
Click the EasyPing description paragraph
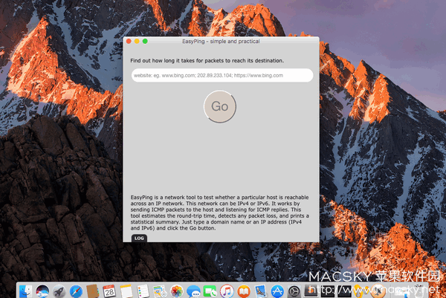coord(219,213)
